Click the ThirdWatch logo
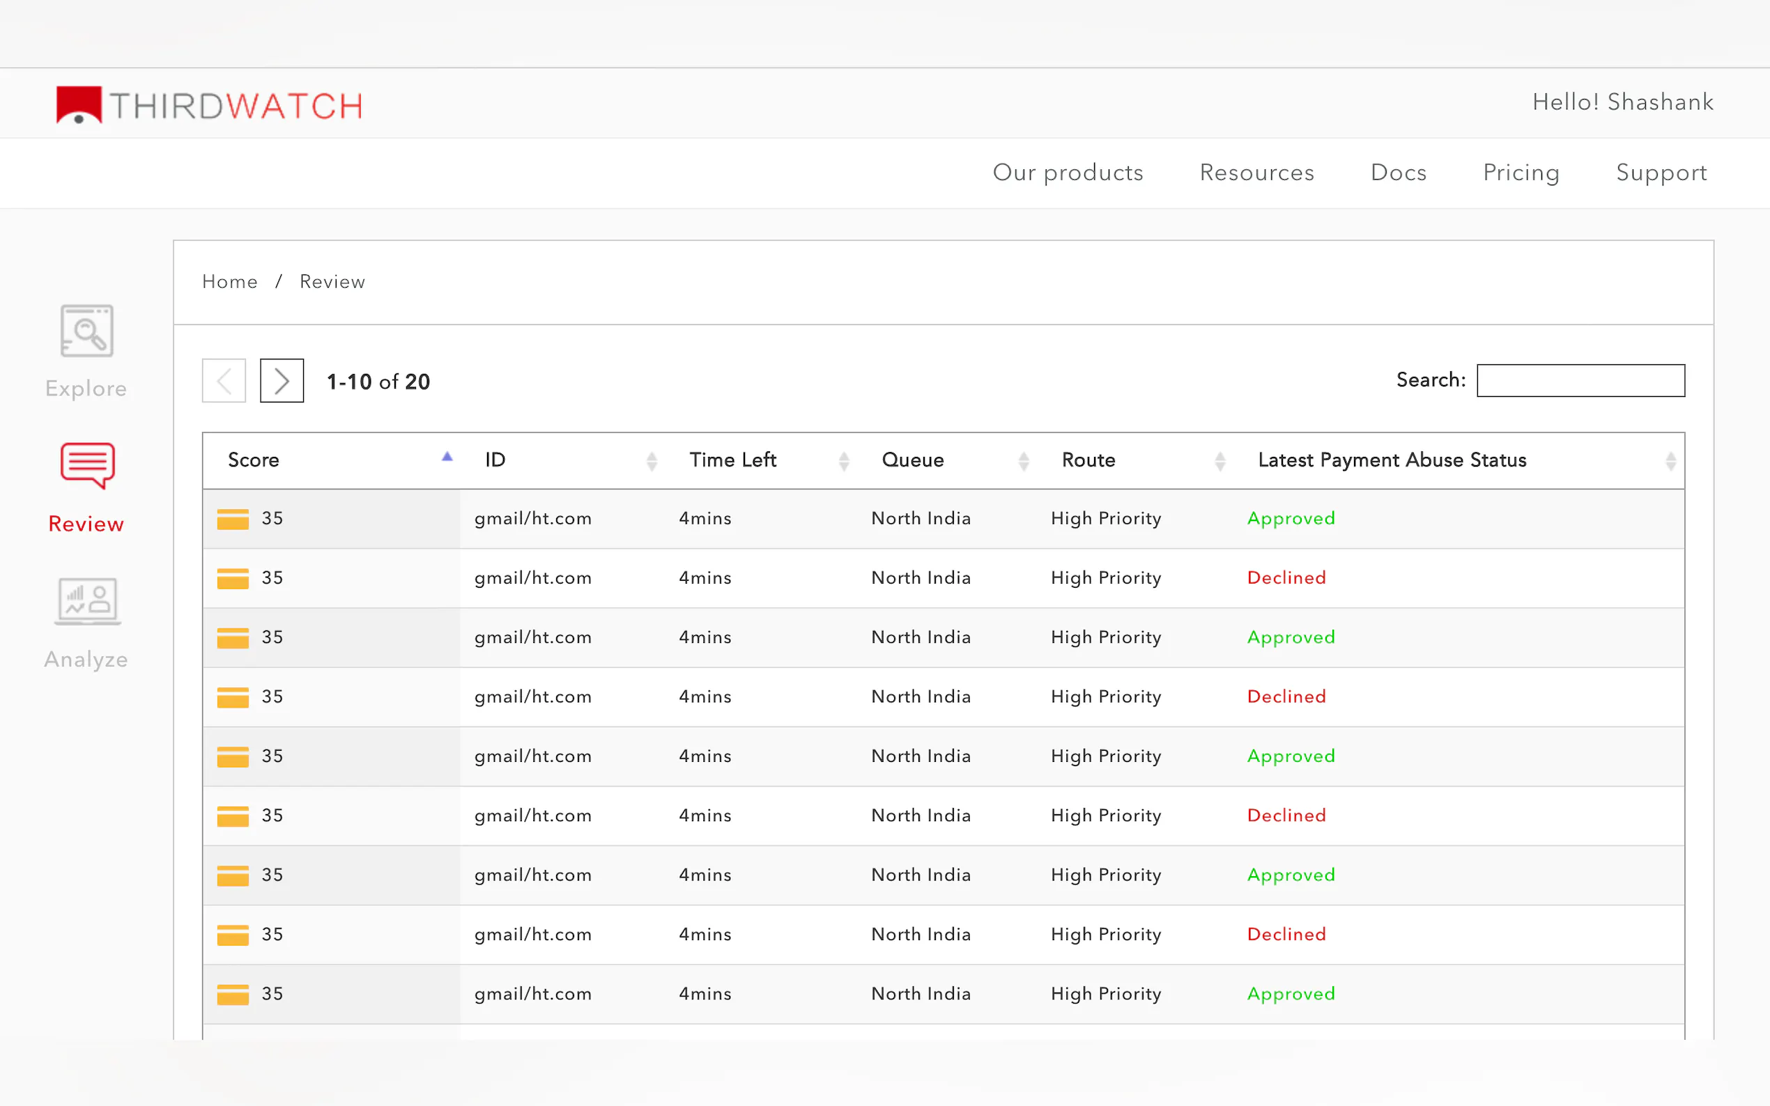1770x1106 pixels. (209, 105)
